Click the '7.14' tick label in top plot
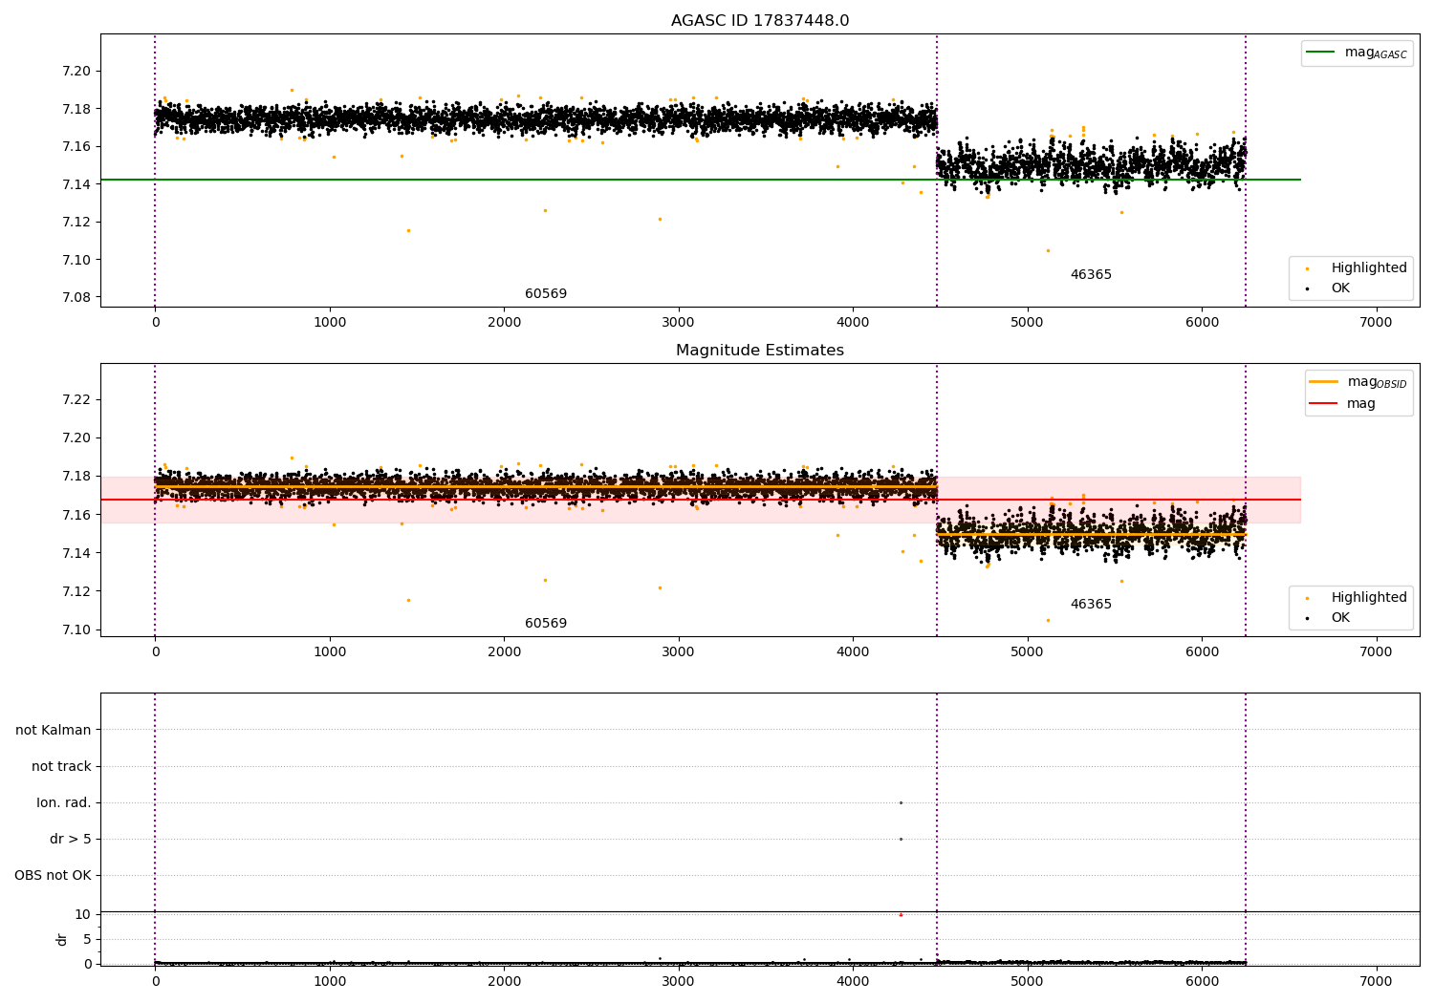The height and width of the screenshot is (1003, 1434). [76, 184]
